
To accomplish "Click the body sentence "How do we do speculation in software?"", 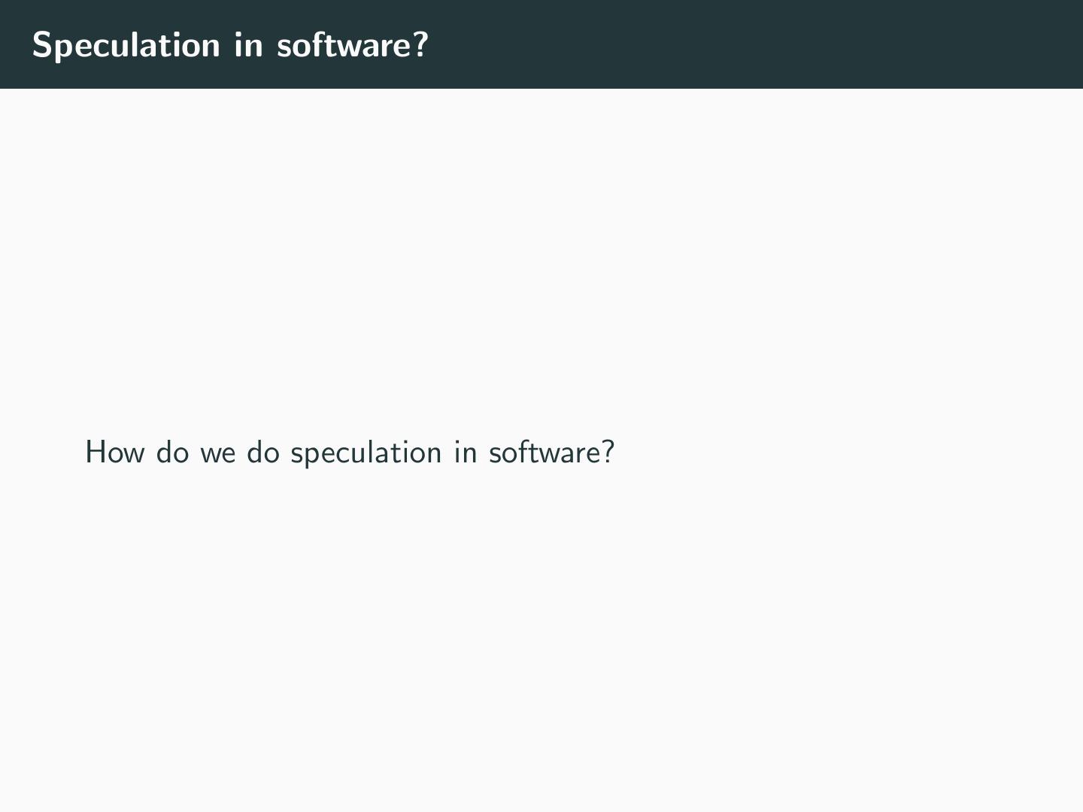I will [350, 453].
